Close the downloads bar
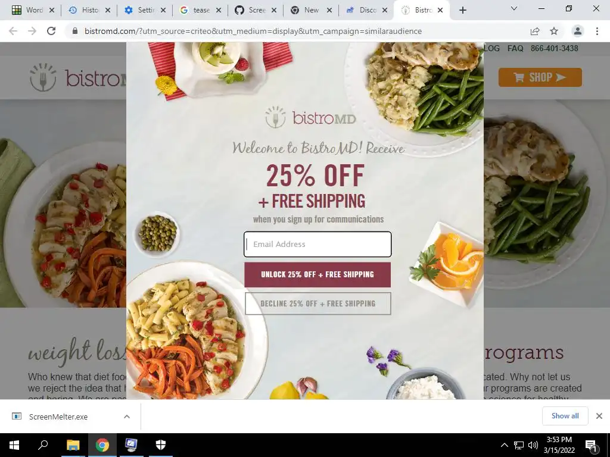Image resolution: width=610 pixels, height=457 pixels. click(599, 416)
